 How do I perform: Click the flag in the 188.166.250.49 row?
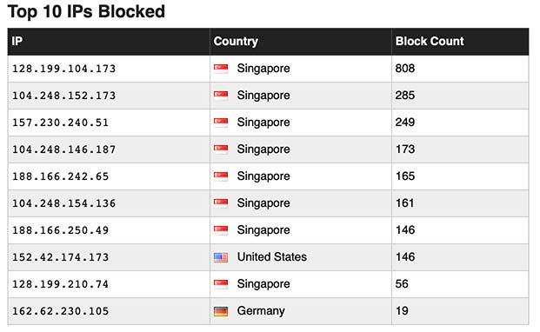coord(221,230)
